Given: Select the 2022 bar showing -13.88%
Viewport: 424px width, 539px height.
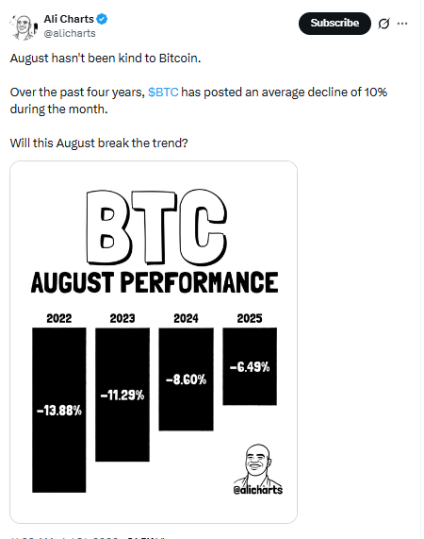Looking at the screenshot, I should (x=59, y=410).
